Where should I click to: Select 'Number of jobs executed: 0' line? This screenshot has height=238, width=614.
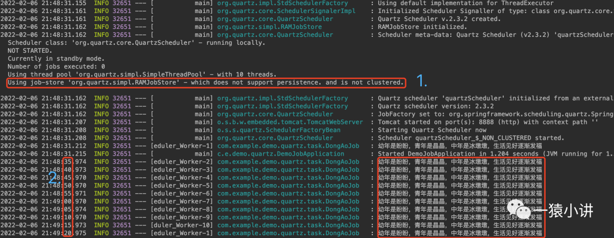pos(56,66)
